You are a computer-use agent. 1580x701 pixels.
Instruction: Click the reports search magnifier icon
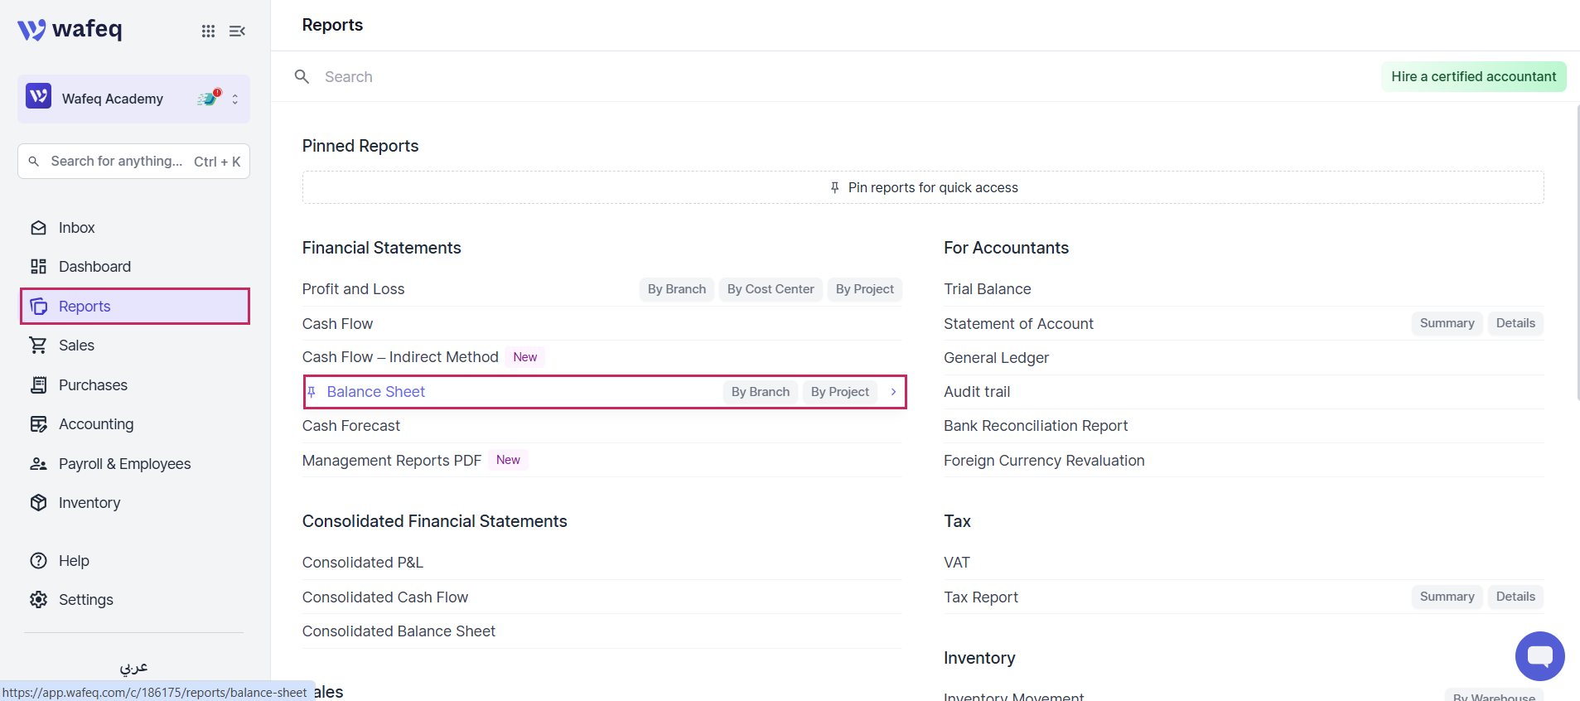302,77
